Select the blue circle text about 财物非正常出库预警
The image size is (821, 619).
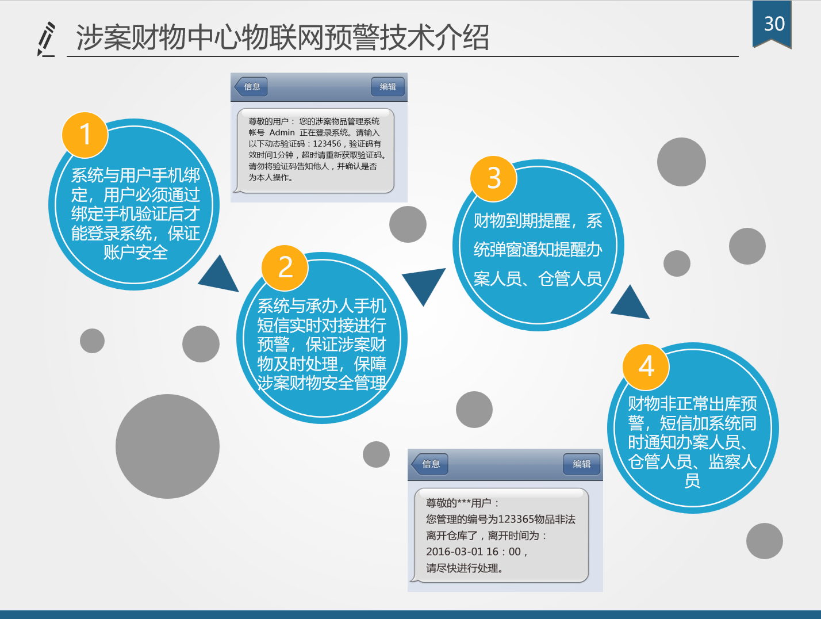pyautogui.click(x=692, y=442)
